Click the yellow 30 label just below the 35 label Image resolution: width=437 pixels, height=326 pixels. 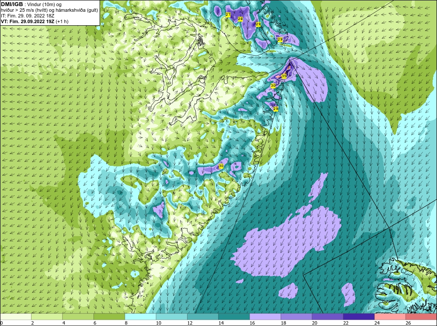point(273,86)
